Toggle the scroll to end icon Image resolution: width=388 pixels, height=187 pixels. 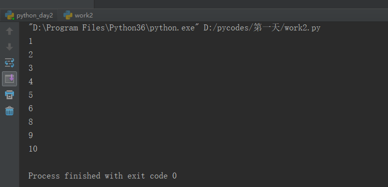(9, 79)
